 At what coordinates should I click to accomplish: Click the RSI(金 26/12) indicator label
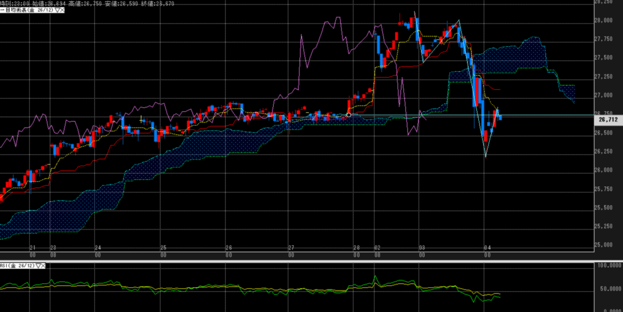pos(17,266)
